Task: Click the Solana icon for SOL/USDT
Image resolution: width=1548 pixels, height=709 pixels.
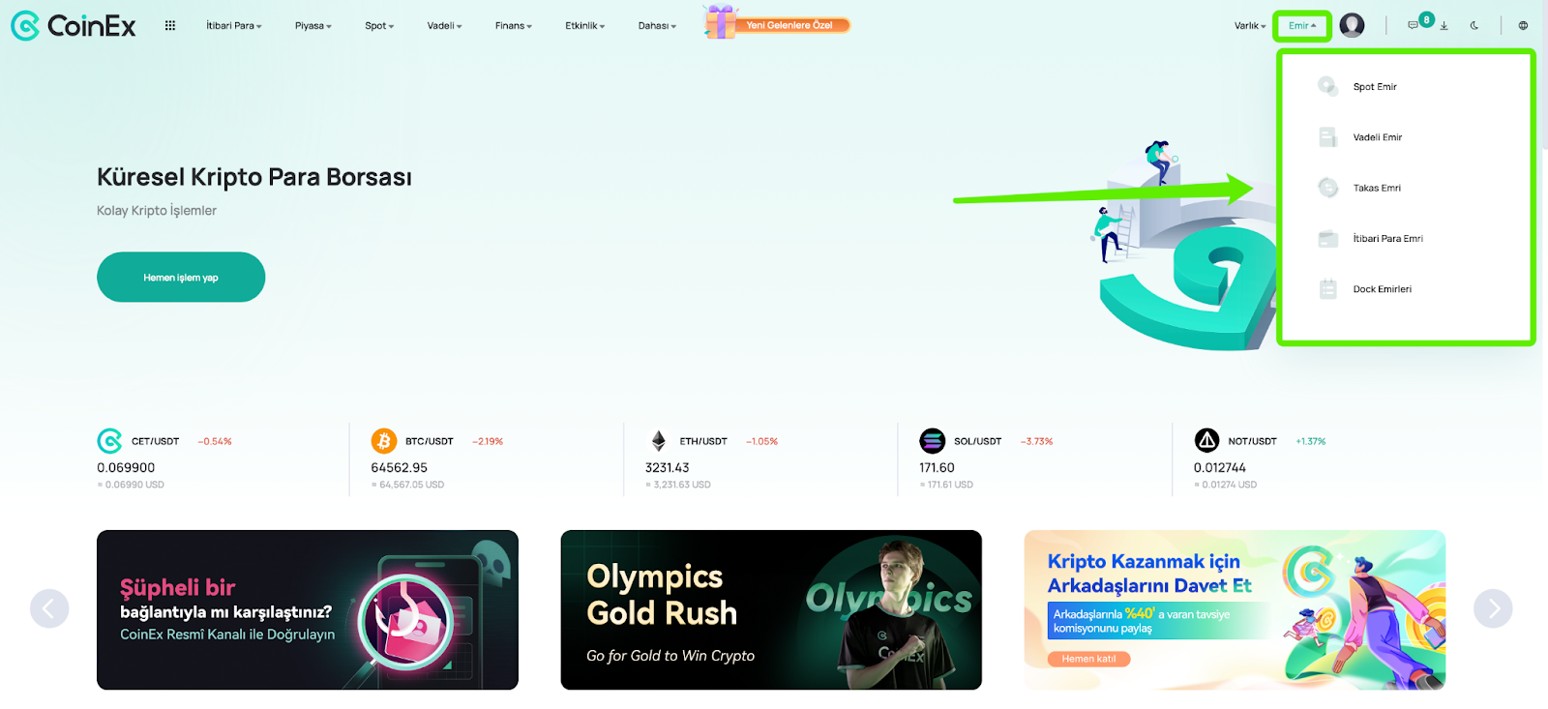Action: (933, 441)
